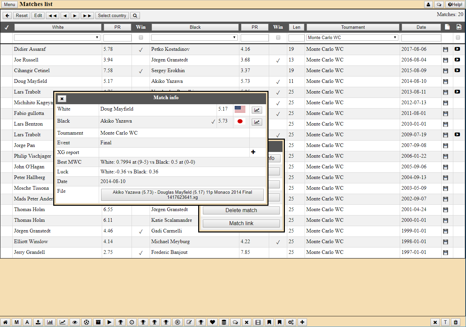This screenshot has width=466, height=327.
Task: Click the upload icon in the bottom toolbar
Action: [x=38, y=322]
